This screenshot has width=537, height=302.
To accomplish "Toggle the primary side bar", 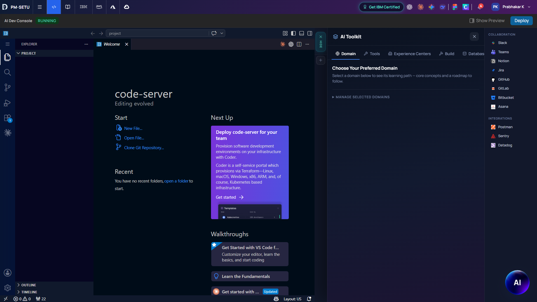I will [293, 33].
